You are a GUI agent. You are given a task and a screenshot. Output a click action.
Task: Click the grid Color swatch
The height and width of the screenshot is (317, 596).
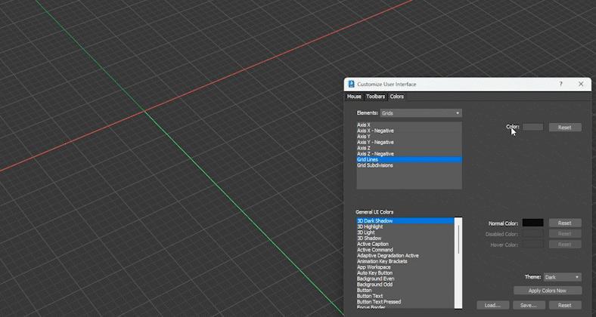click(532, 128)
